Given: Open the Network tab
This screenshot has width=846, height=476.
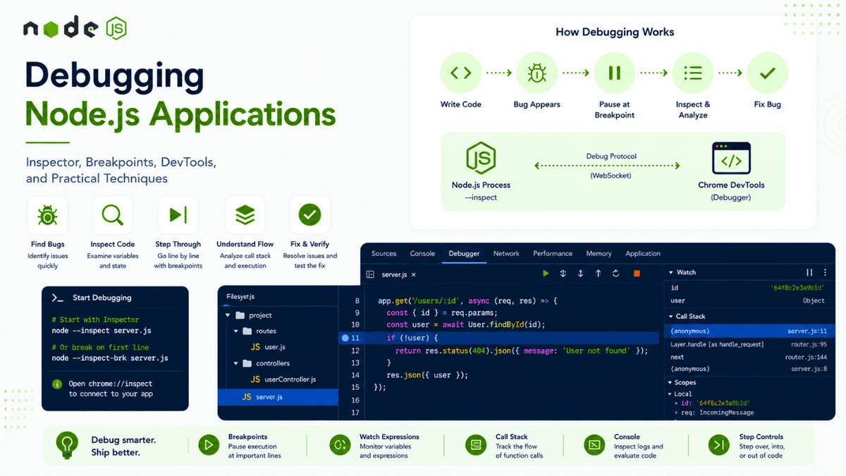Looking at the screenshot, I should pyautogui.click(x=506, y=253).
